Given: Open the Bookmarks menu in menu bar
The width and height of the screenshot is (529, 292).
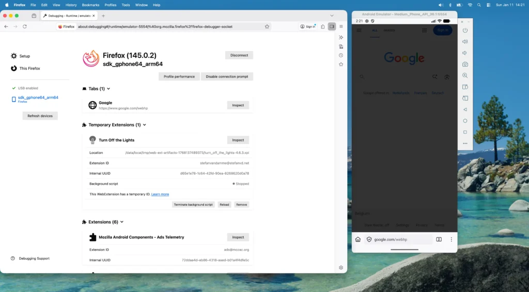Looking at the screenshot, I should [90, 5].
